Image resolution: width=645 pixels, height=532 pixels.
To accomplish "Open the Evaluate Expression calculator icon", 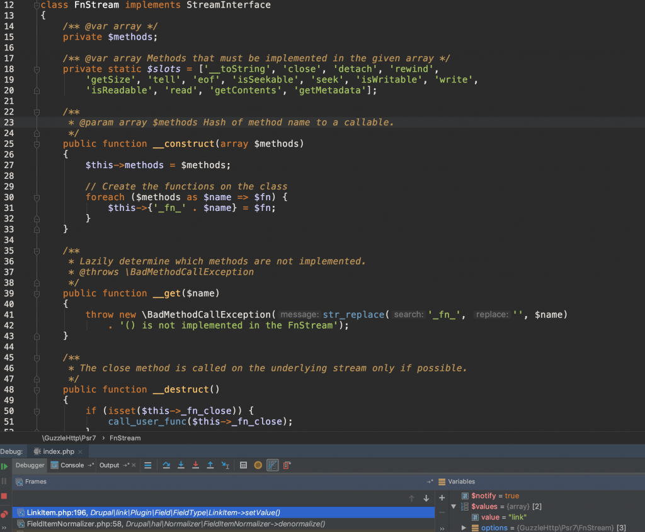I will pyautogui.click(x=243, y=465).
